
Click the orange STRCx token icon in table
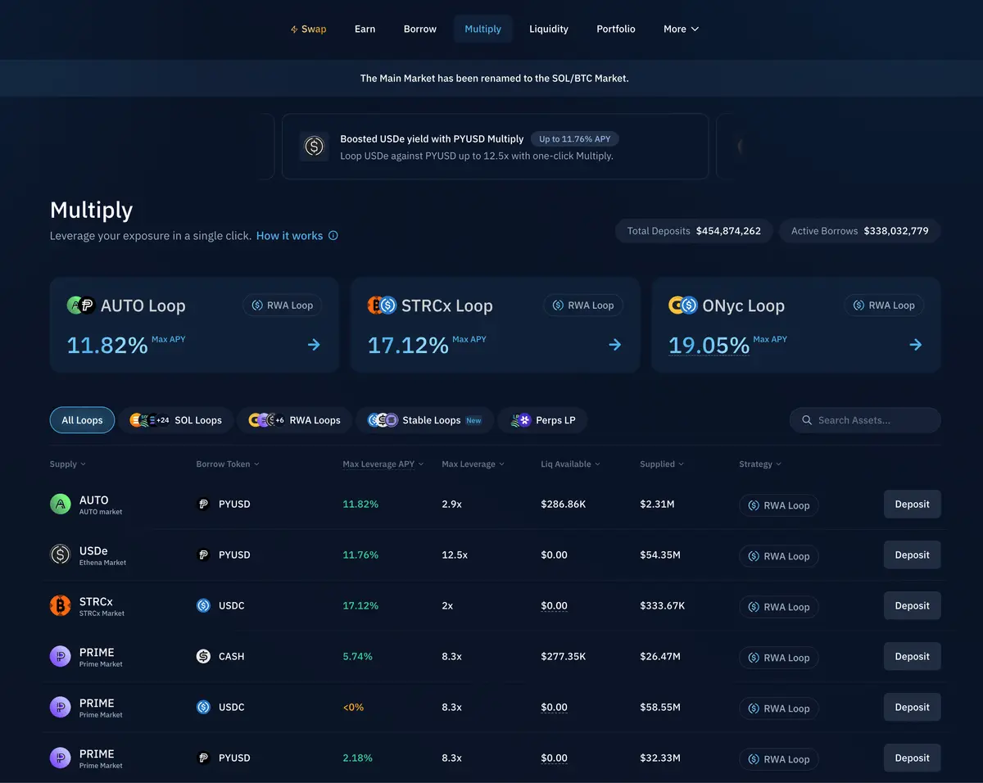click(61, 606)
